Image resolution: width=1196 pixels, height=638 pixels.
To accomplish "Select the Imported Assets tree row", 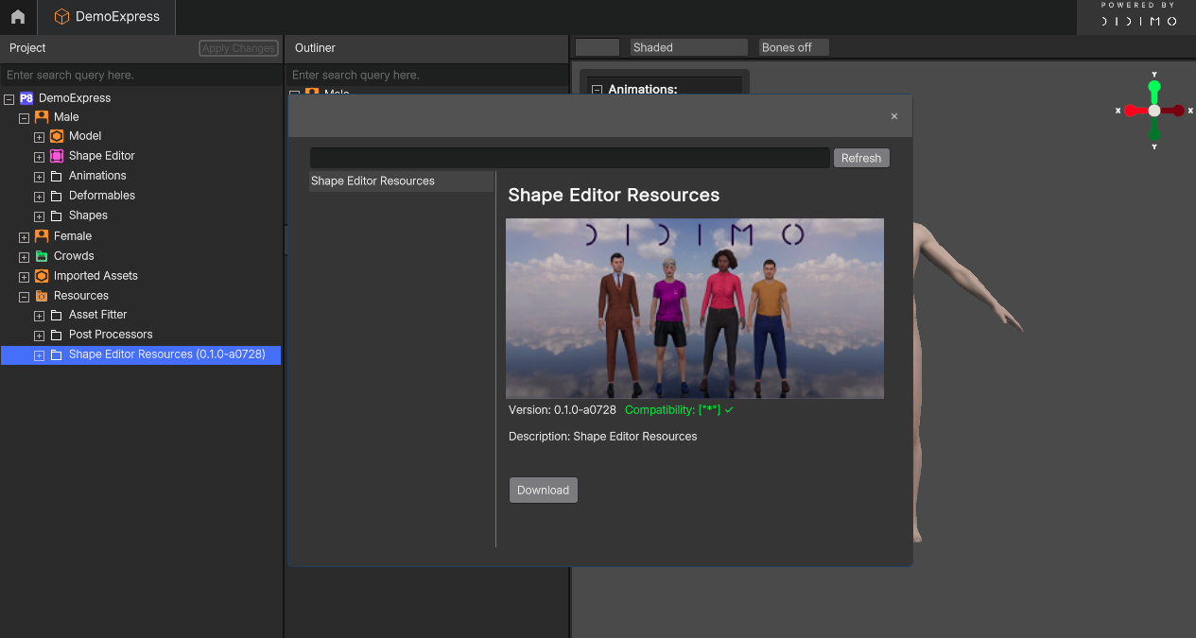I will pos(141,276).
